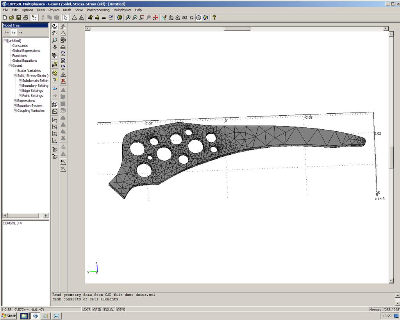Toggle the Mesh mode button

point(198,18)
